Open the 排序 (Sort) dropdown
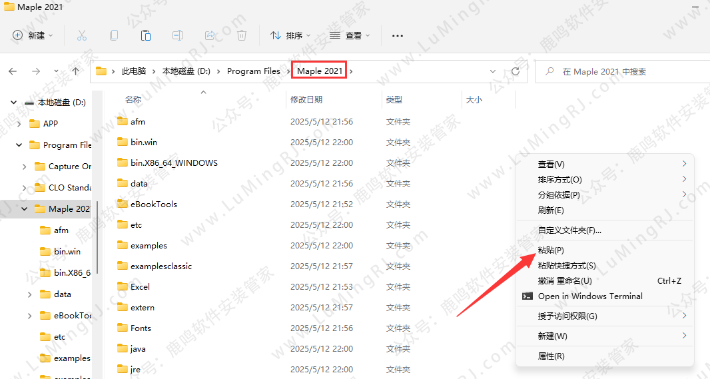 (290, 35)
